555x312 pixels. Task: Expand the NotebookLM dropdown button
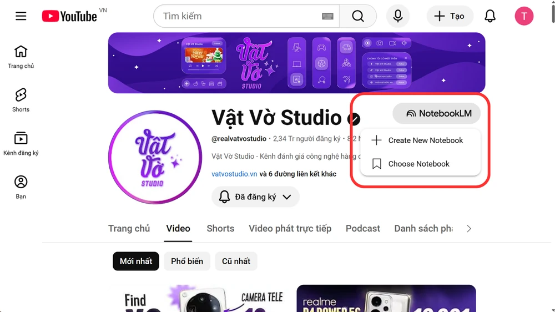point(437,113)
